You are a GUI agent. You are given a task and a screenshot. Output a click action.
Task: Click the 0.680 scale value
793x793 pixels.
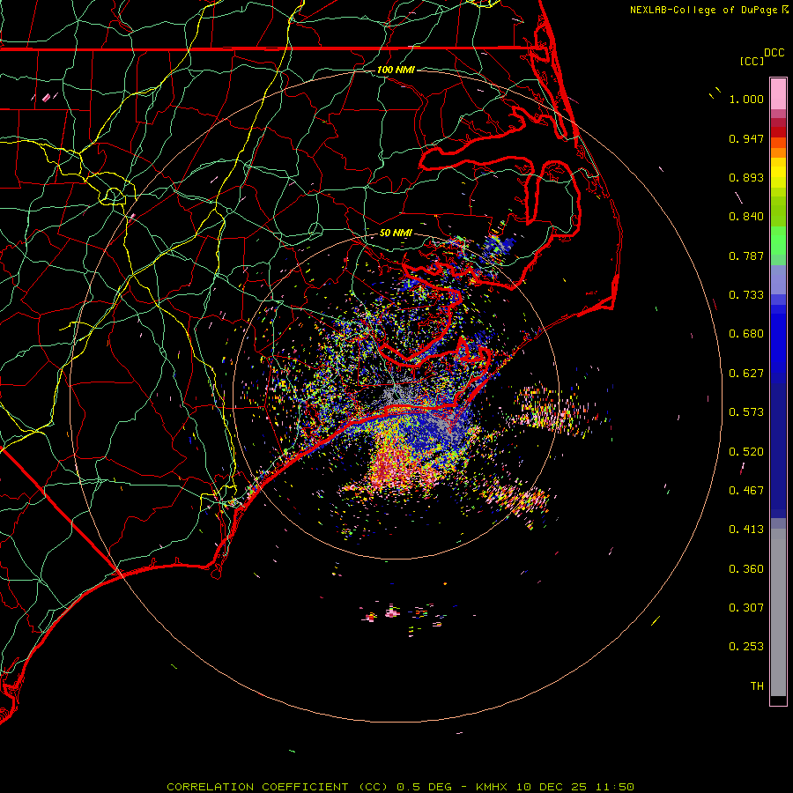click(x=746, y=334)
